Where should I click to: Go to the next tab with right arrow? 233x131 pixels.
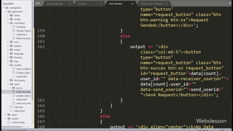tap(39, 3)
